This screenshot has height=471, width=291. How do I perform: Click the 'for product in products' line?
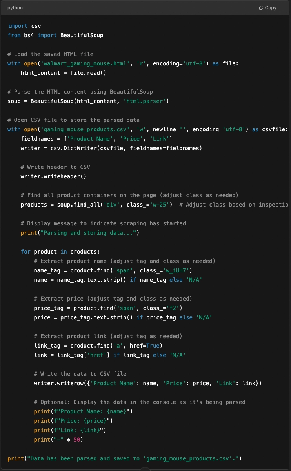click(x=60, y=252)
